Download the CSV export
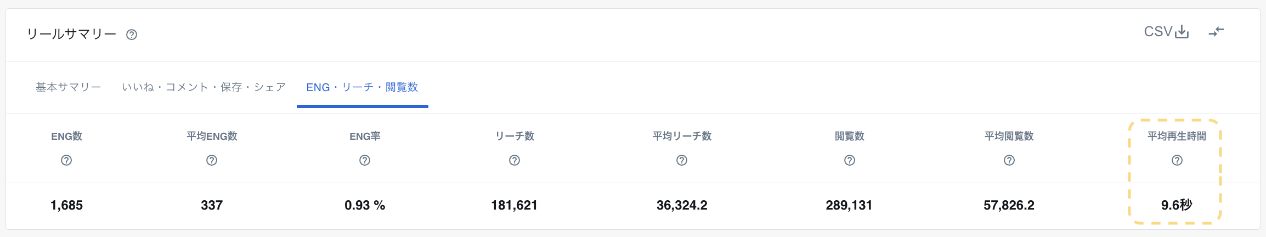Viewport: 1266px width, 237px height. pyautogui.click(x=1166, y=32)
